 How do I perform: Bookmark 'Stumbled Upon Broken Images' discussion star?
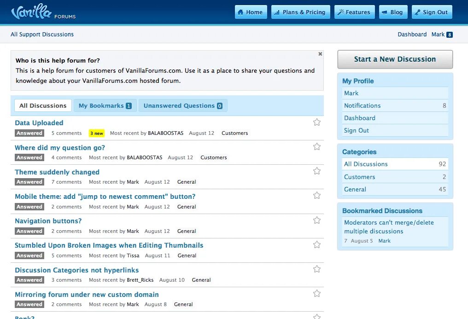pos(316,245)
